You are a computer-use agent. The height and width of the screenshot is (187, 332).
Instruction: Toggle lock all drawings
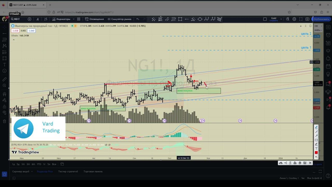pos(4,106)
